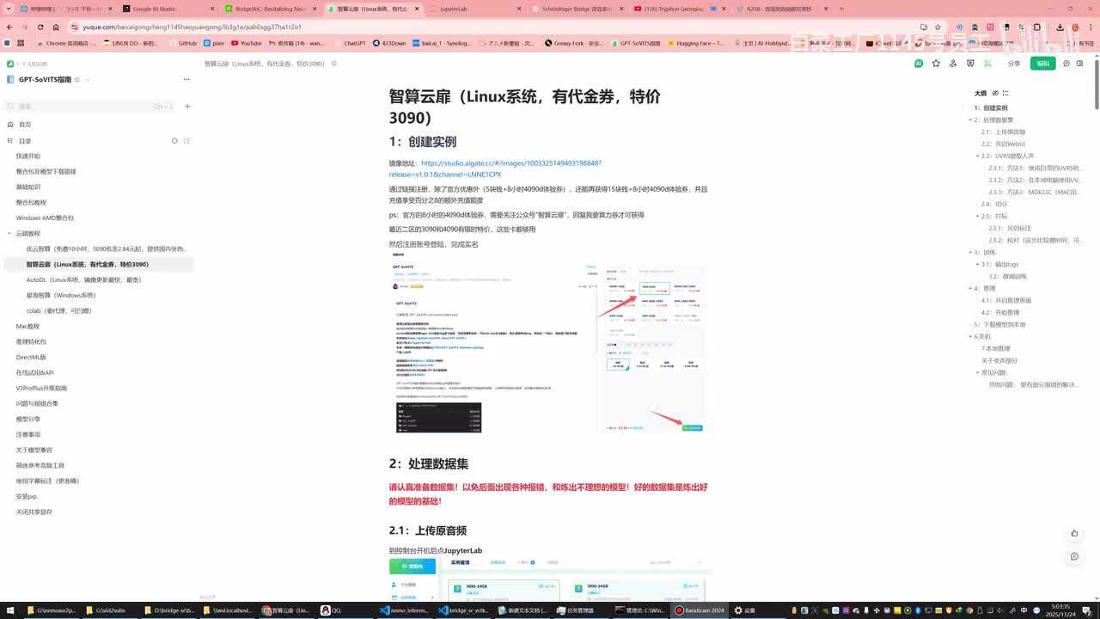The width and height of the screenshot is (1100, 619).
Task: Open 基础知识 document in sidebar
Action: click(x=28, y=187)
